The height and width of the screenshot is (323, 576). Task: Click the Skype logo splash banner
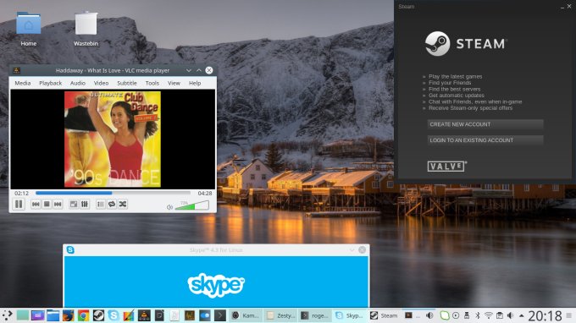coord(216,285)
